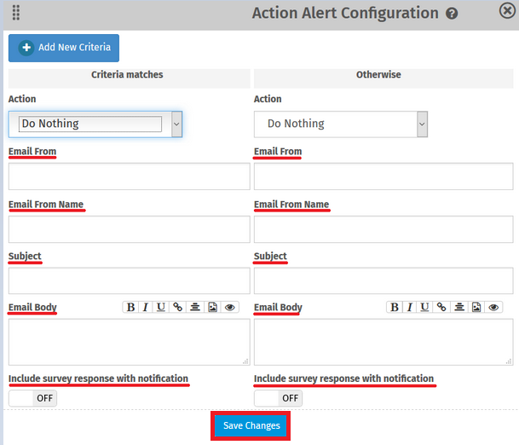
Task: Click Bold in Criteria matches email body toolbar
Action: pyautogui.click(x=130, y=307)
